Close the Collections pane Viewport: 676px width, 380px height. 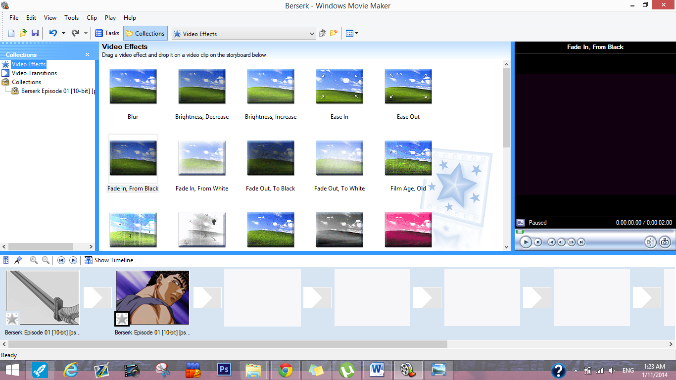pos(88,54)
